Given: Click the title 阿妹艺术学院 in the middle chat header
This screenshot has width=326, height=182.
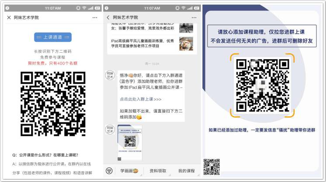Looking at the screenshot, I should tap(125, 17).
